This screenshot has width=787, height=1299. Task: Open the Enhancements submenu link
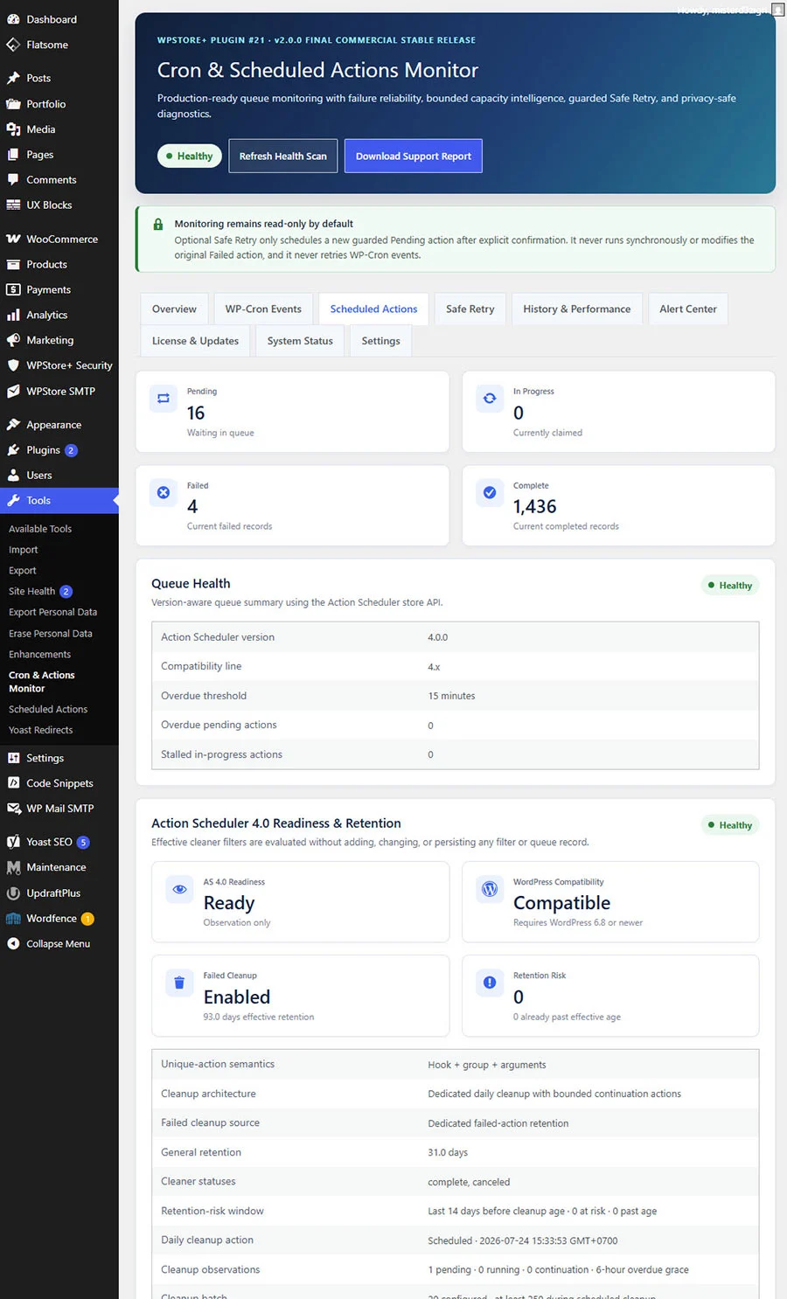coord(40,655)
